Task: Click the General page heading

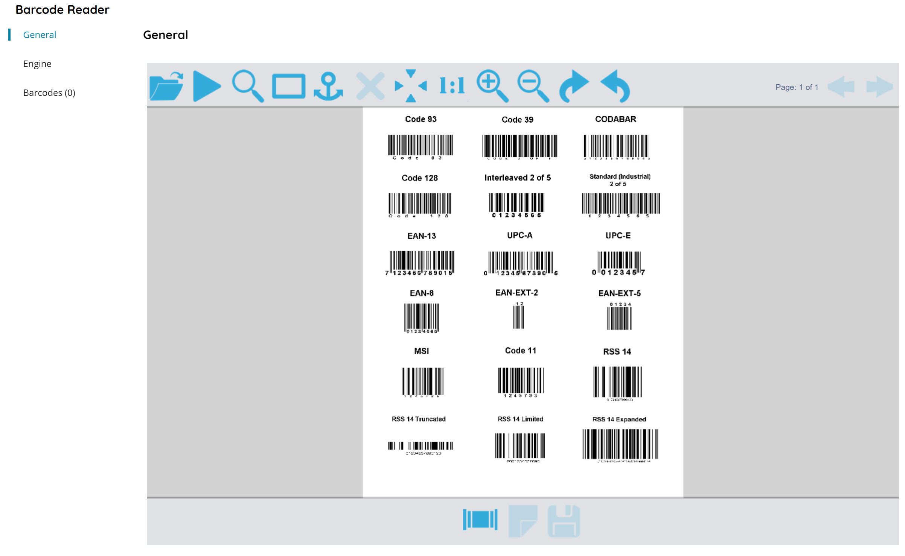Action: pos(166,35)
